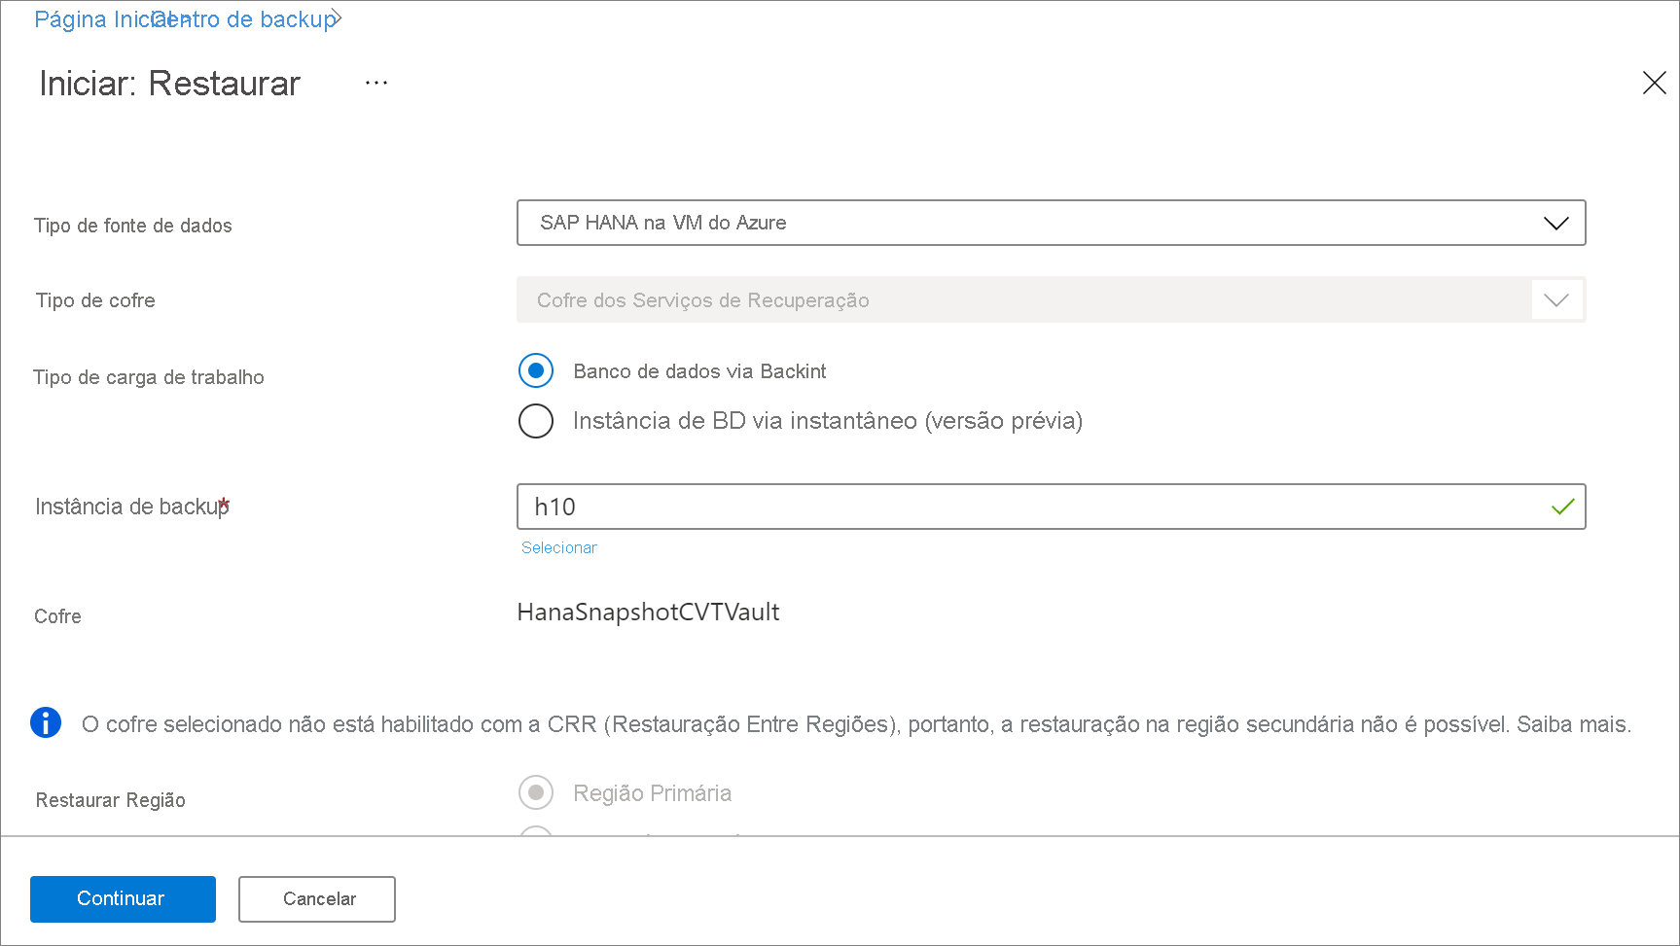Image resolution: width=1680 pixels, height=946 pixels.
Task: Click the Tipo de cofre label
Action: pyautogui.click(x=95, y=300)
